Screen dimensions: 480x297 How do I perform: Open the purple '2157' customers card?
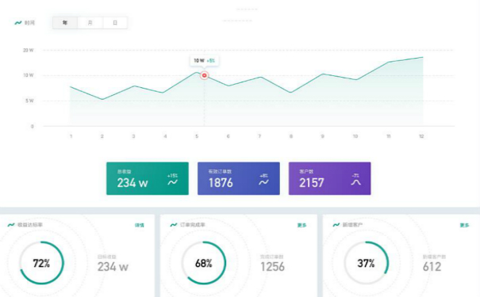coord(329,178)
